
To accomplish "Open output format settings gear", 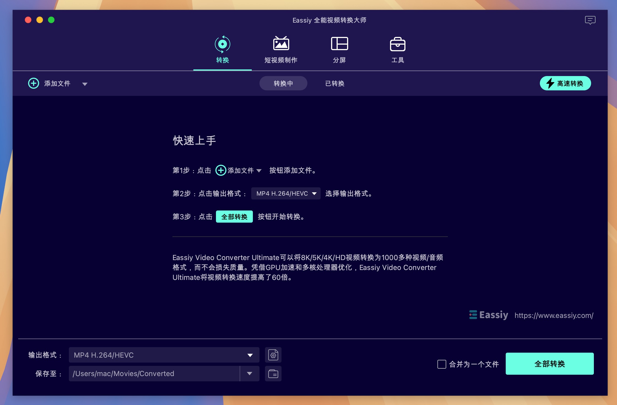I will coord(273,355).
